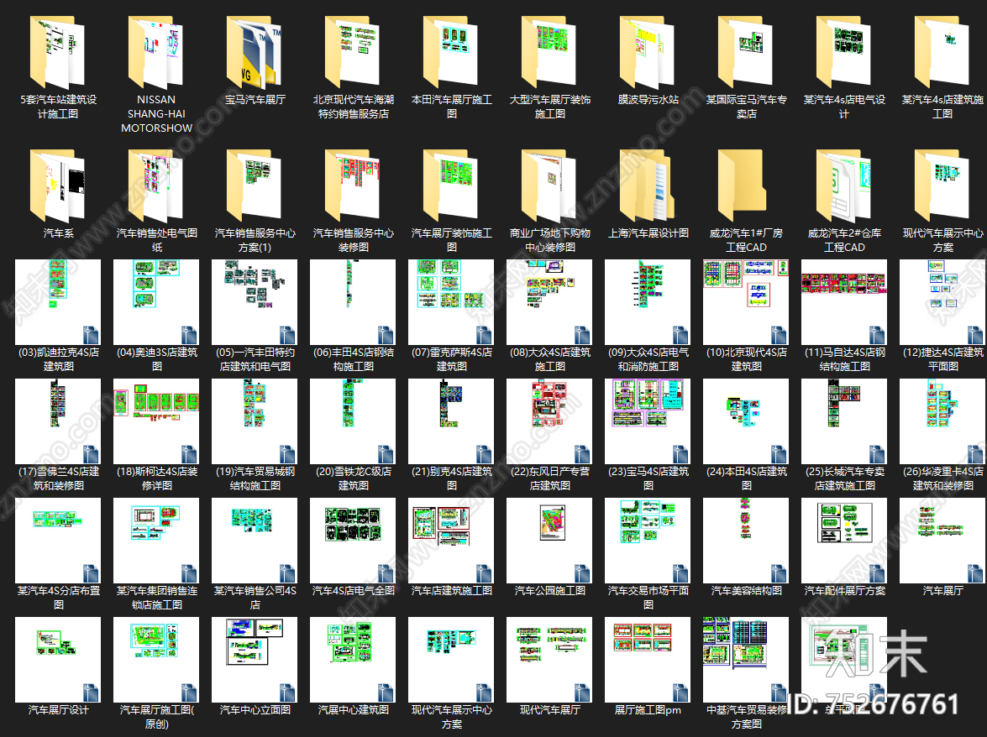Click the 汽车销售服务中心装修图 folder icon
987x737 pixels.
click(353, 186)
